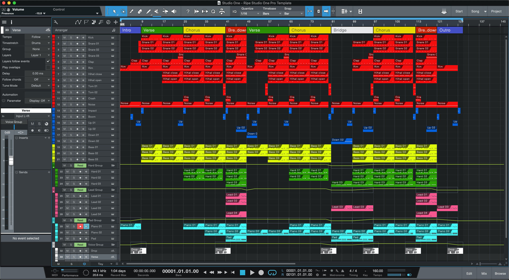Image resolution: width=509 pixels, height=280 pixels.
Task: Toggle the loop button in transport
Action: [x=272, y=272]
